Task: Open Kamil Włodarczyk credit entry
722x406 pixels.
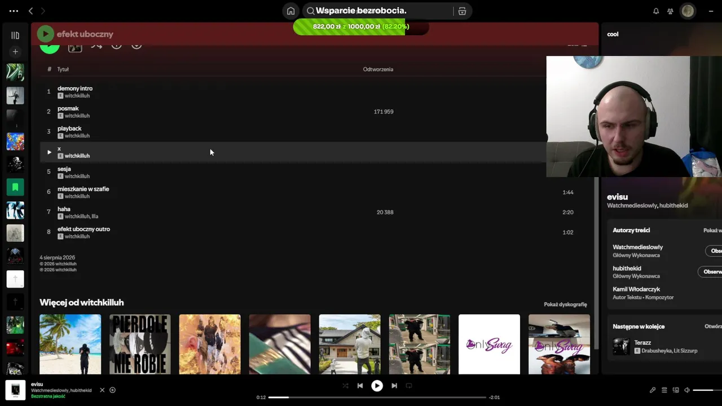Action: (636, 289)
